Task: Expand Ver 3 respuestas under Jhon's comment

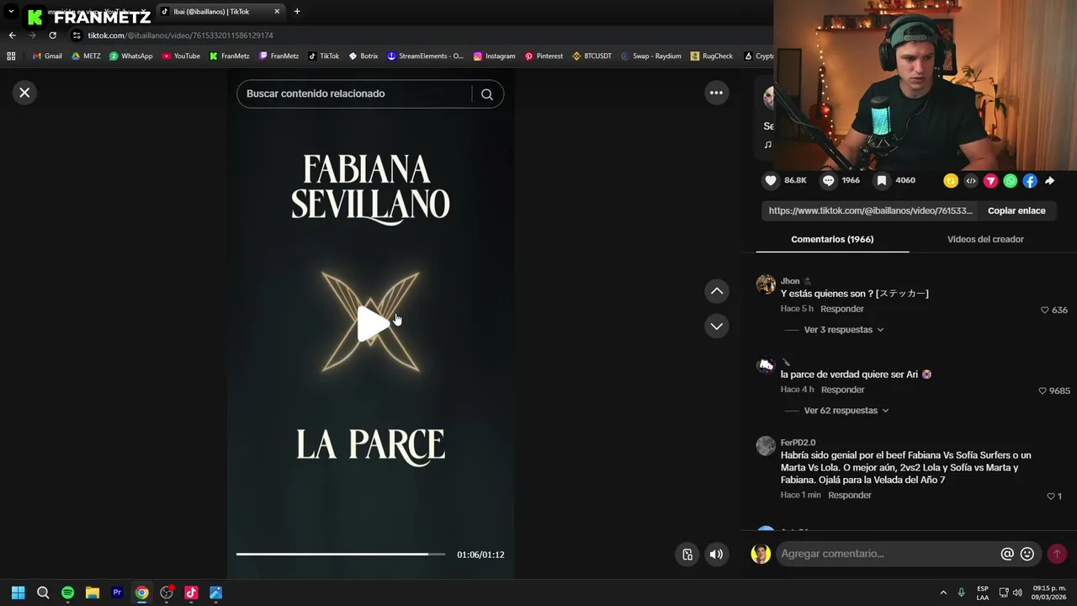Action: pos(843,330)
